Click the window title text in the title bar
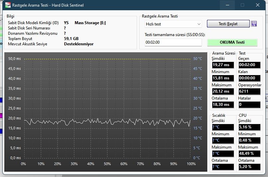The width and height of the screenshot is (268, 177). pos(48,5)
